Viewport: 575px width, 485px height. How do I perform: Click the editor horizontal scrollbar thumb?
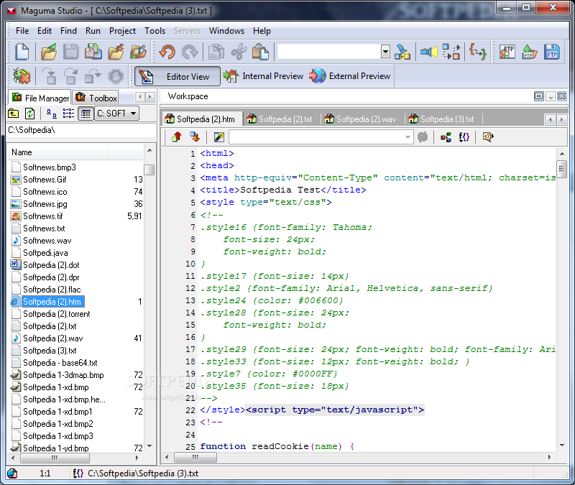tap(195, 458)
